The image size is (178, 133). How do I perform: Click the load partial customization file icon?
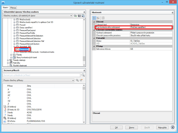click(x=75, y=16)
